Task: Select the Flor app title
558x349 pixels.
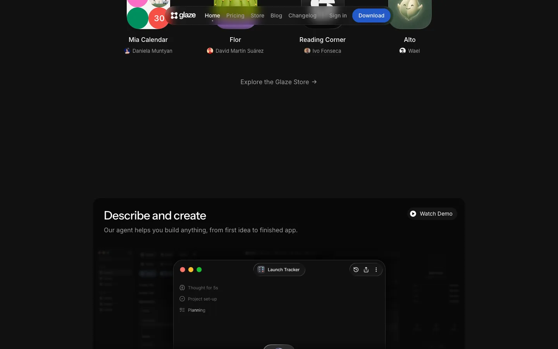Action: 235,40
